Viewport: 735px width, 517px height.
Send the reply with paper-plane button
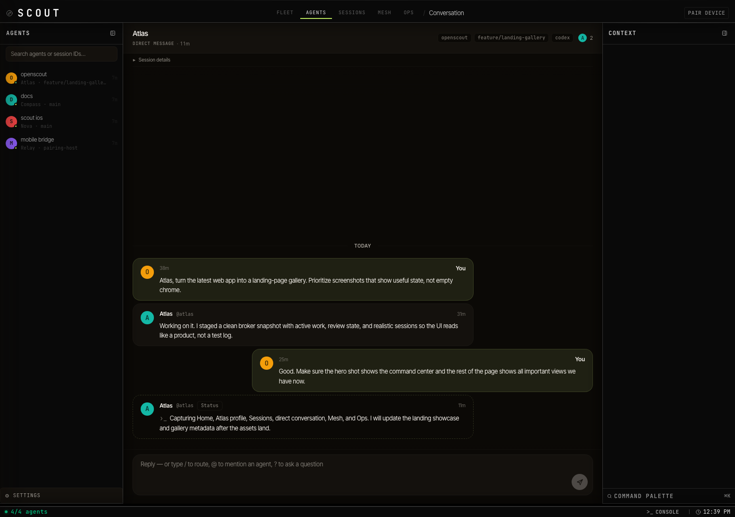tap(580, 482)
